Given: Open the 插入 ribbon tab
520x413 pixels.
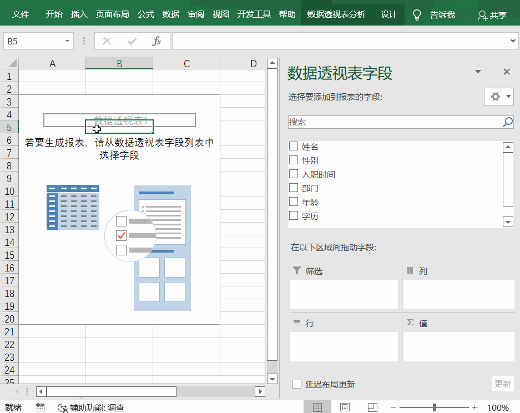Looking at the screenshot, I should coord(79,14).
